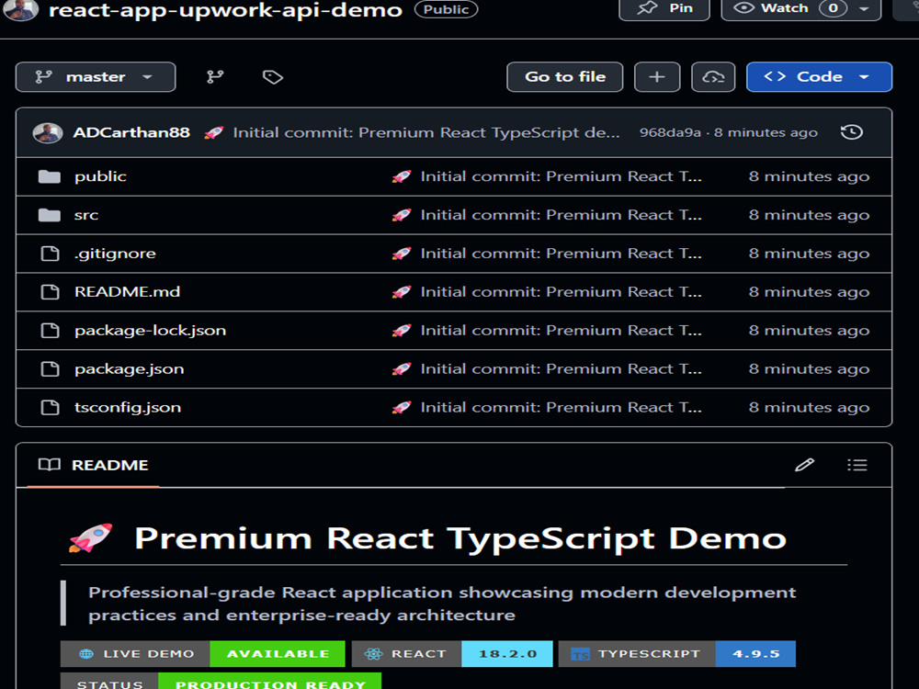Click the Public visibility label
The image size is (919, 689).
pos(446,9)
